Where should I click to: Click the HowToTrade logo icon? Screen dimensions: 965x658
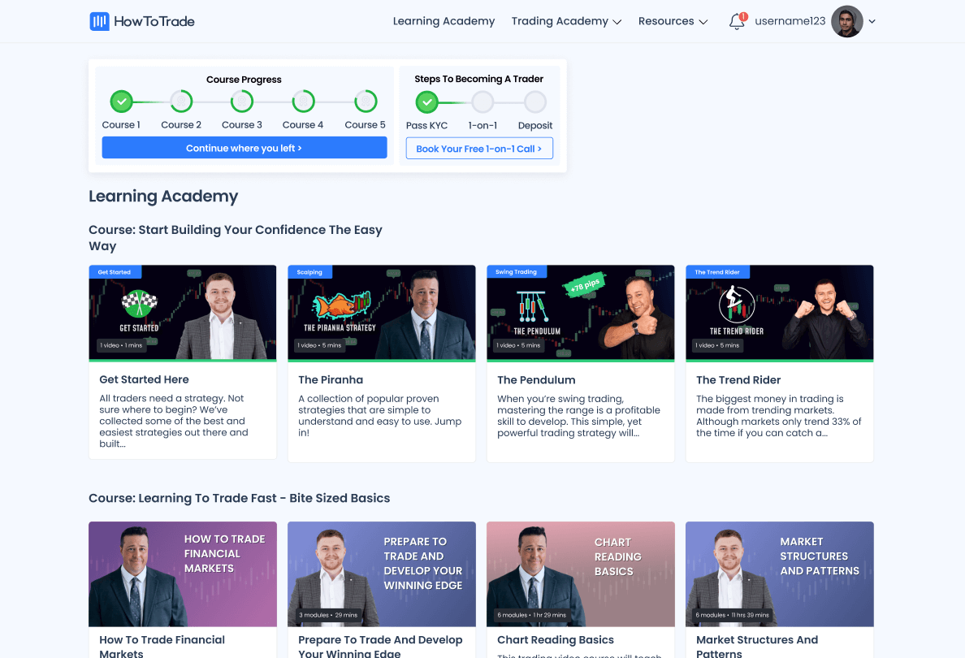(99, 21)
